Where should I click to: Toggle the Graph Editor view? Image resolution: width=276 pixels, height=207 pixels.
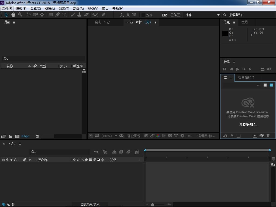pos(137,152)
